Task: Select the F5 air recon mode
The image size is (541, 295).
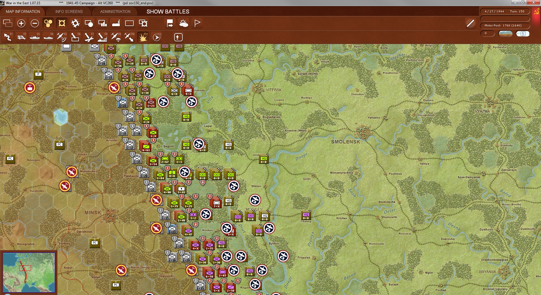Action: (x=62, y=37)
